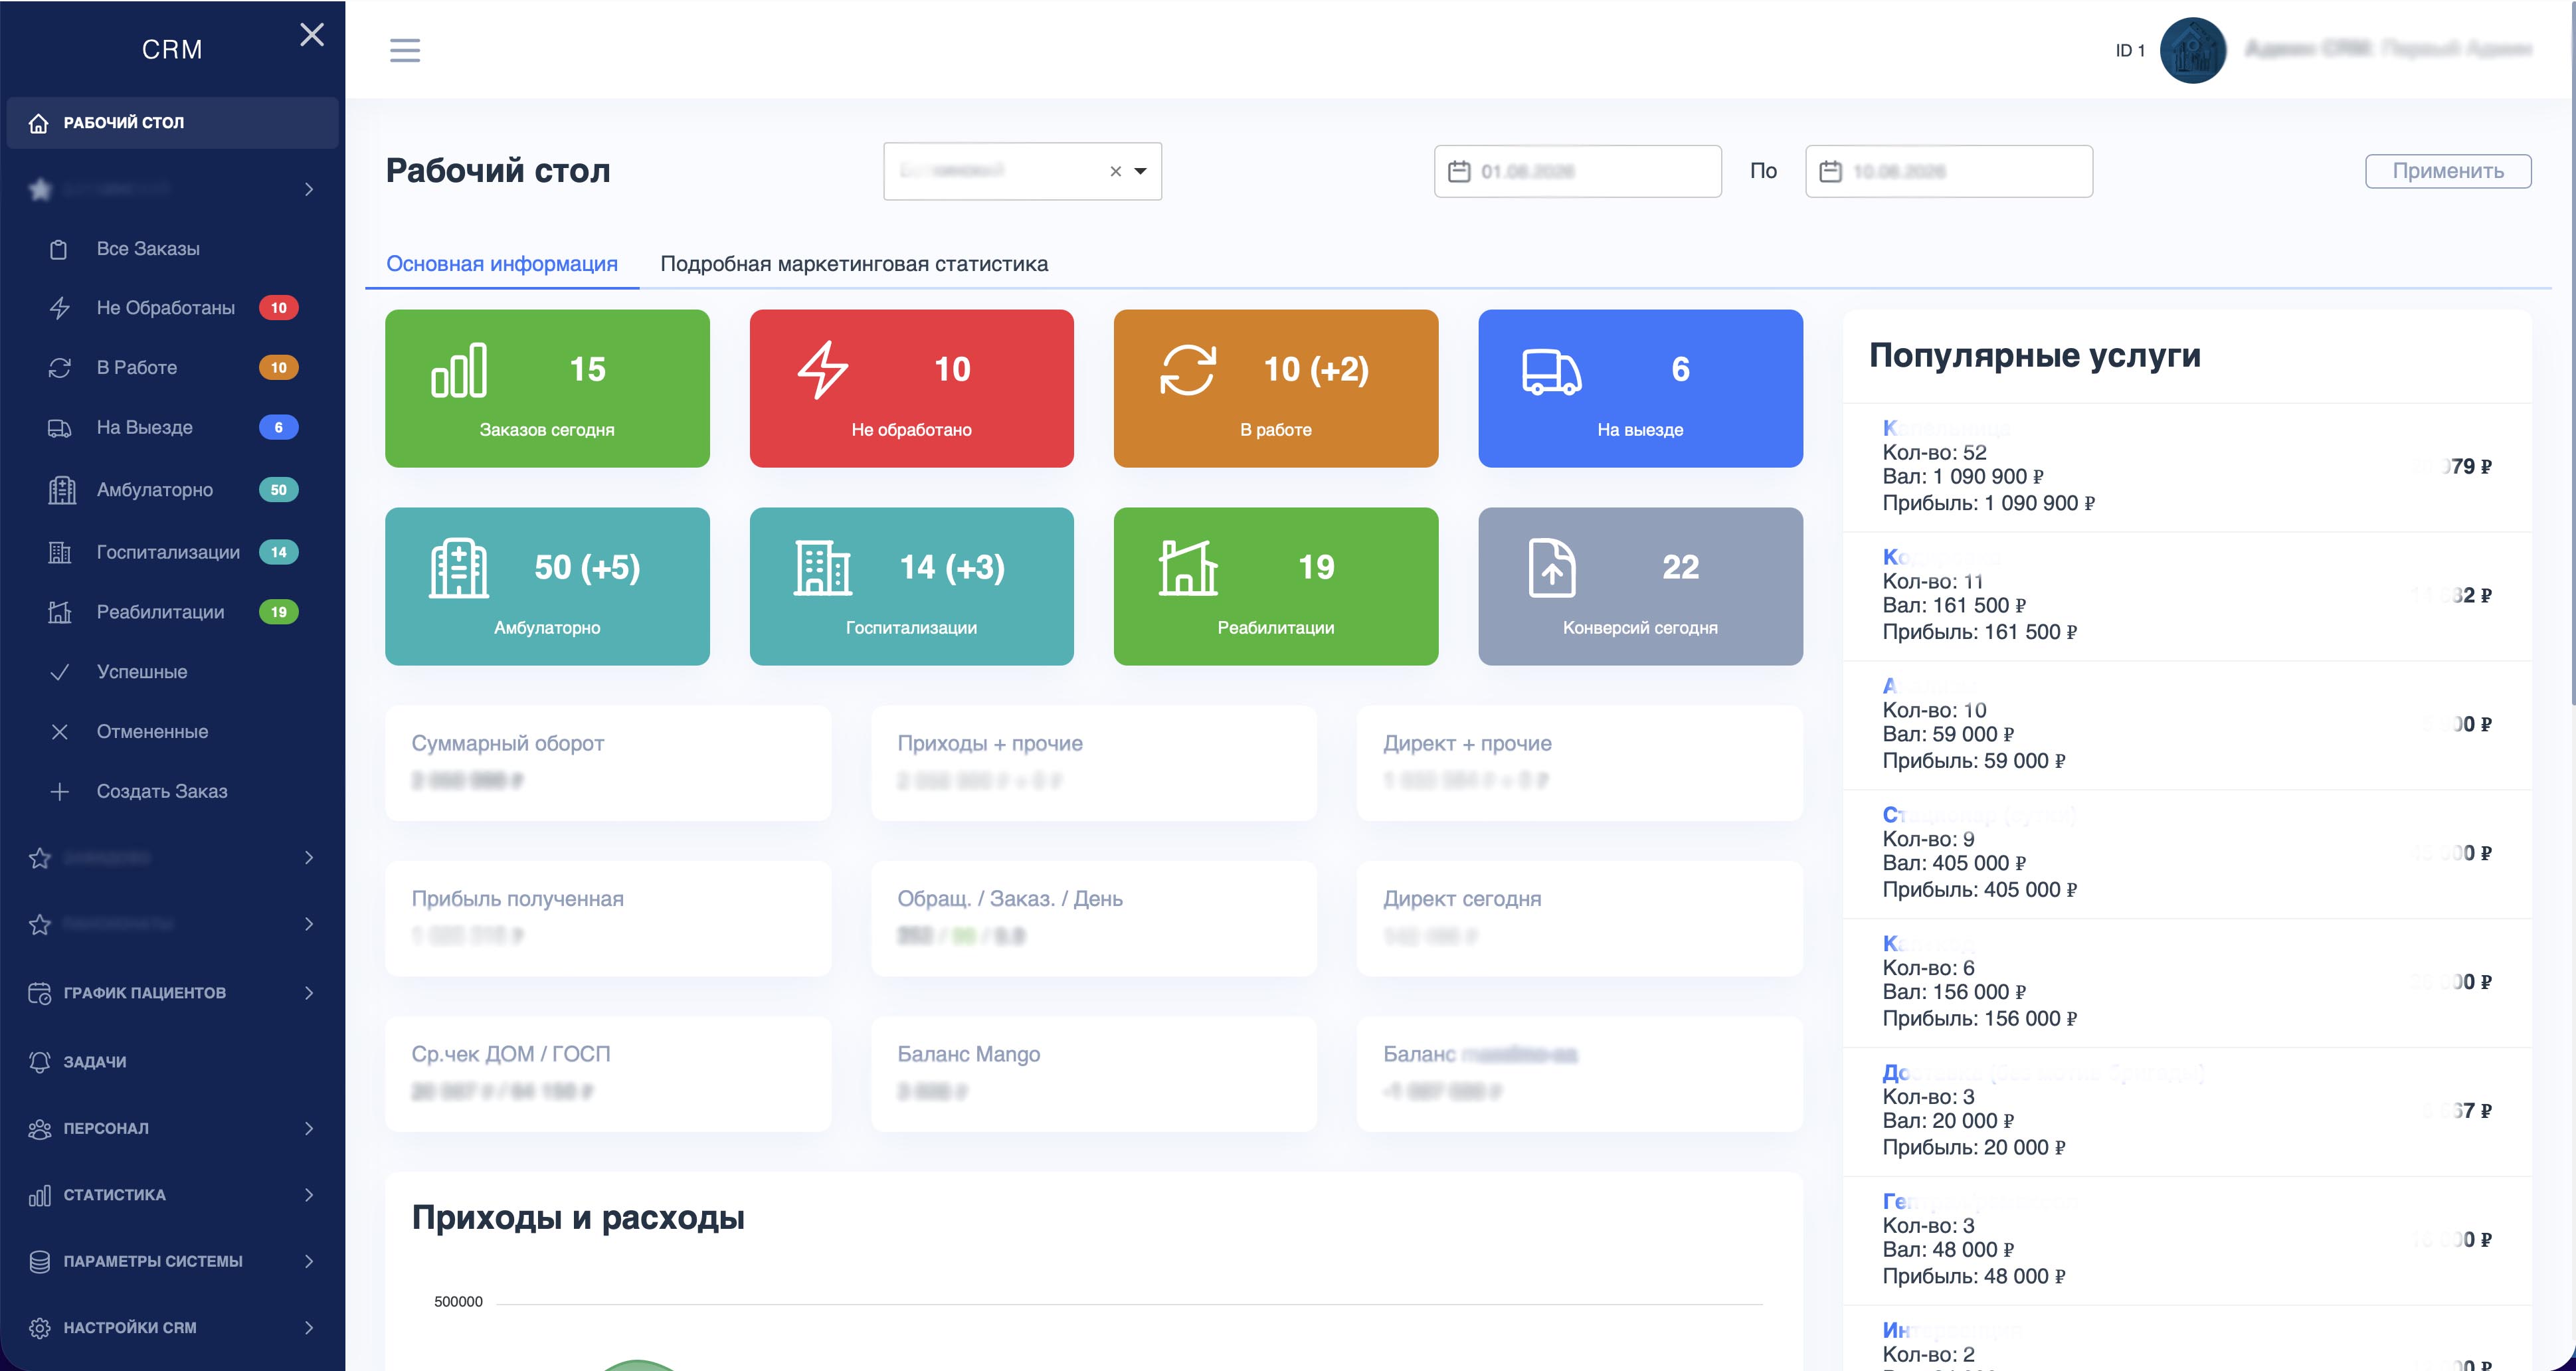Click the X icon for Отмененные
Image resolution: width=2576 pixels, height=1371 pixels.
coord(59,732)
